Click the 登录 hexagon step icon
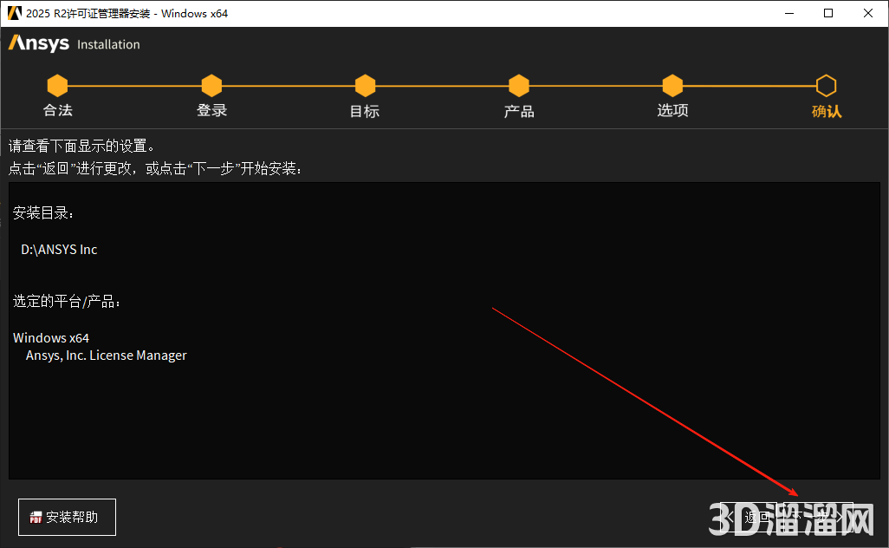Image resolution: width=889 pixels, height=548 pixels. click(211, 84)
